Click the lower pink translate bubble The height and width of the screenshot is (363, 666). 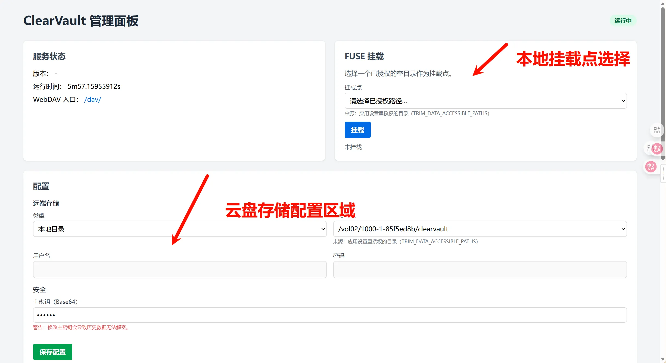[x=651, y=167]
